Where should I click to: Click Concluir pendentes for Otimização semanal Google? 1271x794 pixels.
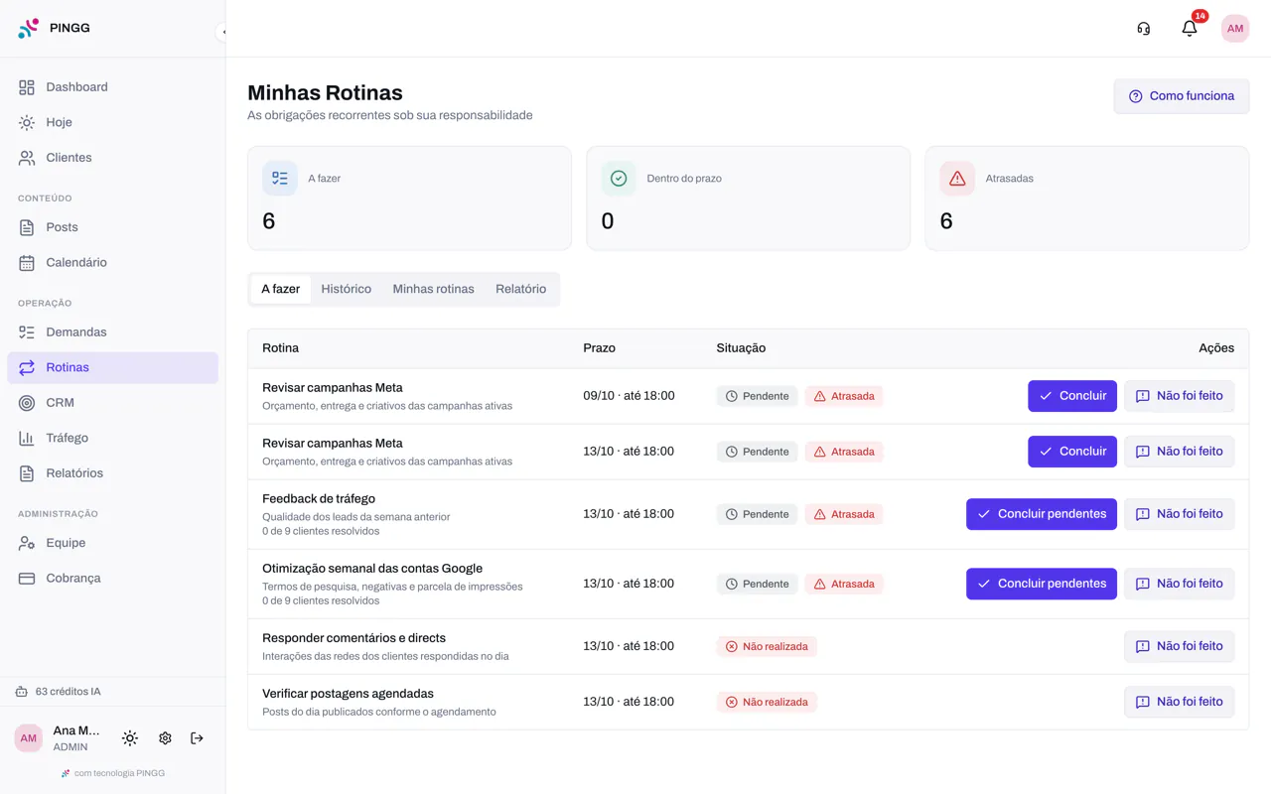pyautogui.click(x=1042, y=584)
